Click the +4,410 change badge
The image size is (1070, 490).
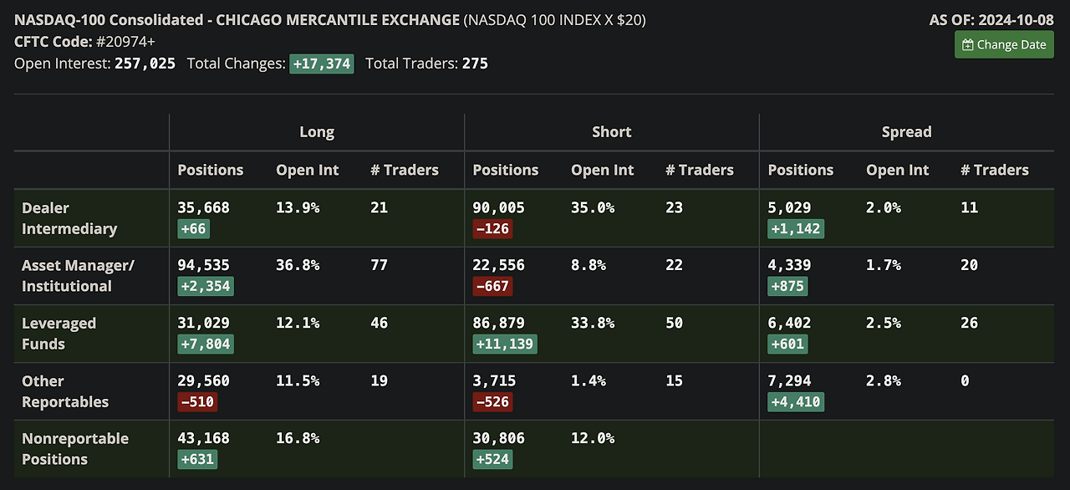(x=796, y=401)
